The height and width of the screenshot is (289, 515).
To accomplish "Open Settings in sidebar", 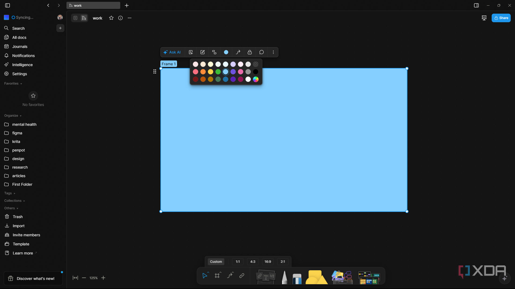I will pos(33,74).
